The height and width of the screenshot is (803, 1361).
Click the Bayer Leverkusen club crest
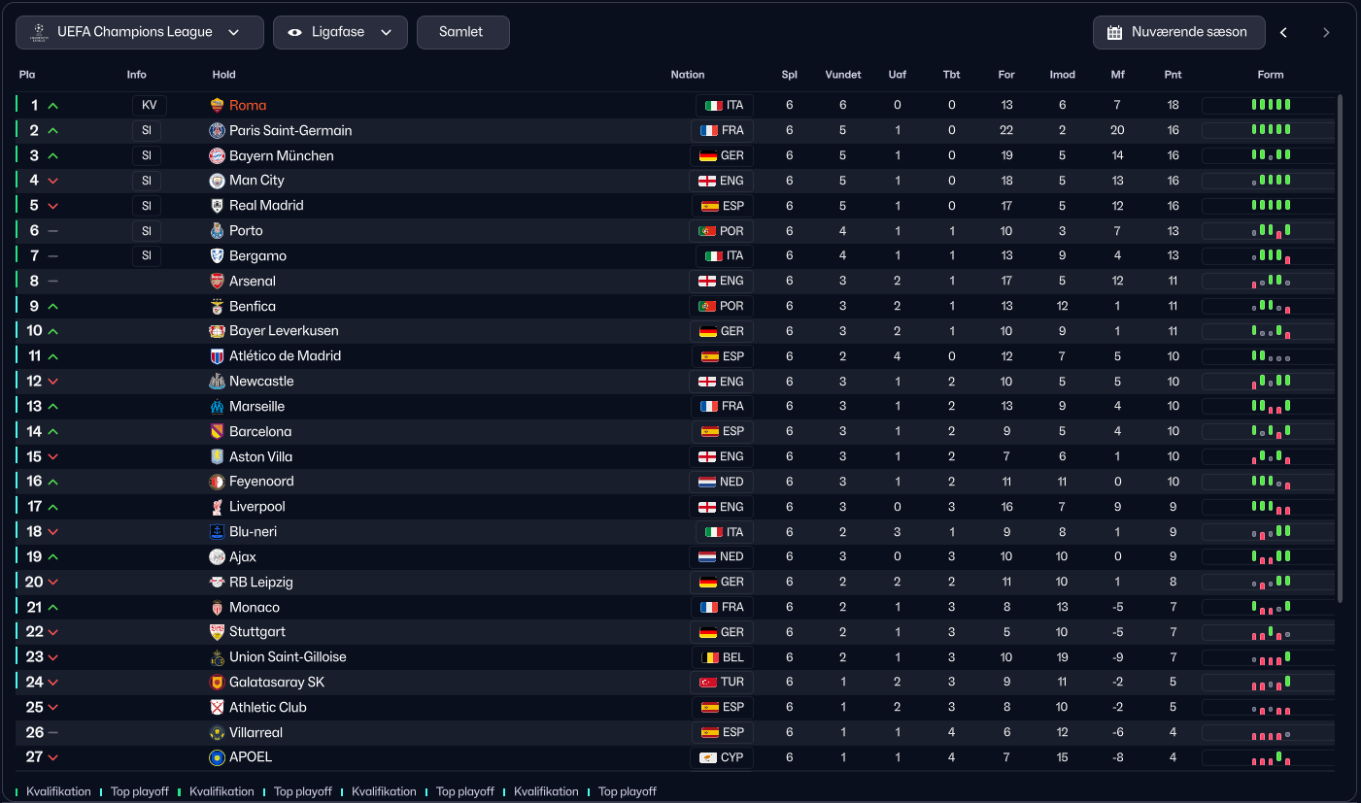pos(218,331)
